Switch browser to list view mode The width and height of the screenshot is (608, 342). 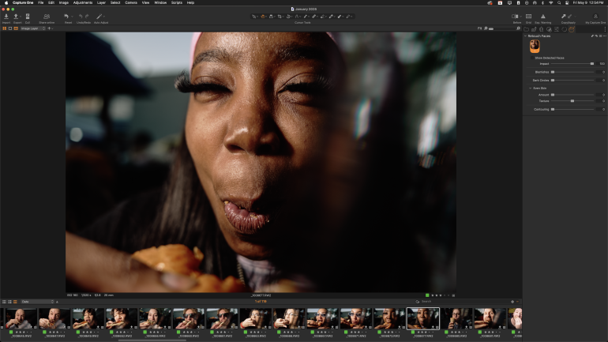click(9, 302)
